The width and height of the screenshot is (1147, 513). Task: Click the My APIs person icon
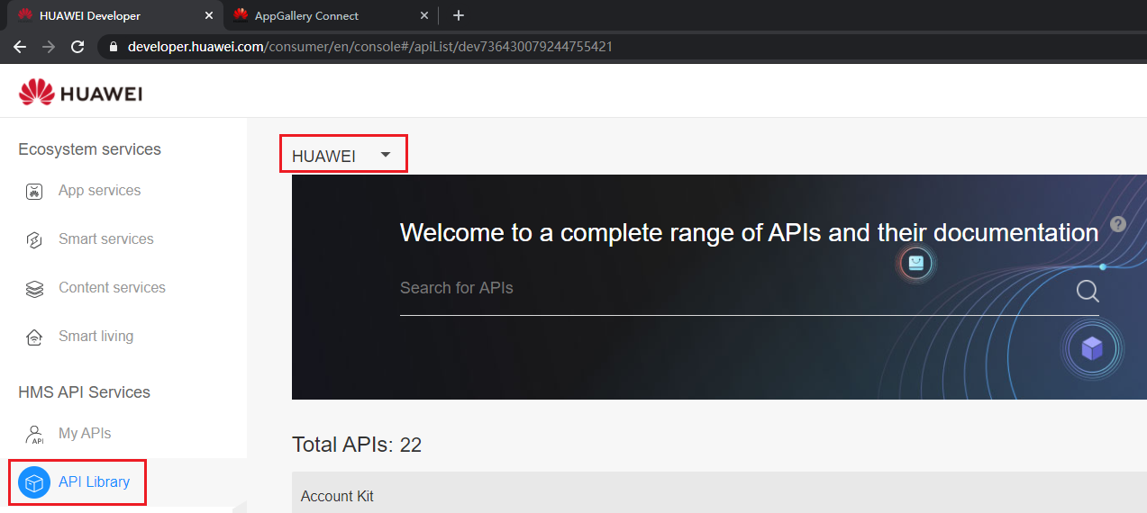tap(34, 434)
